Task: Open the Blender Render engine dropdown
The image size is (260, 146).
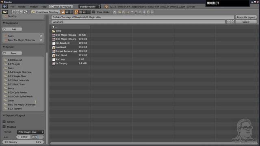Action: click(x=89, y=6)
